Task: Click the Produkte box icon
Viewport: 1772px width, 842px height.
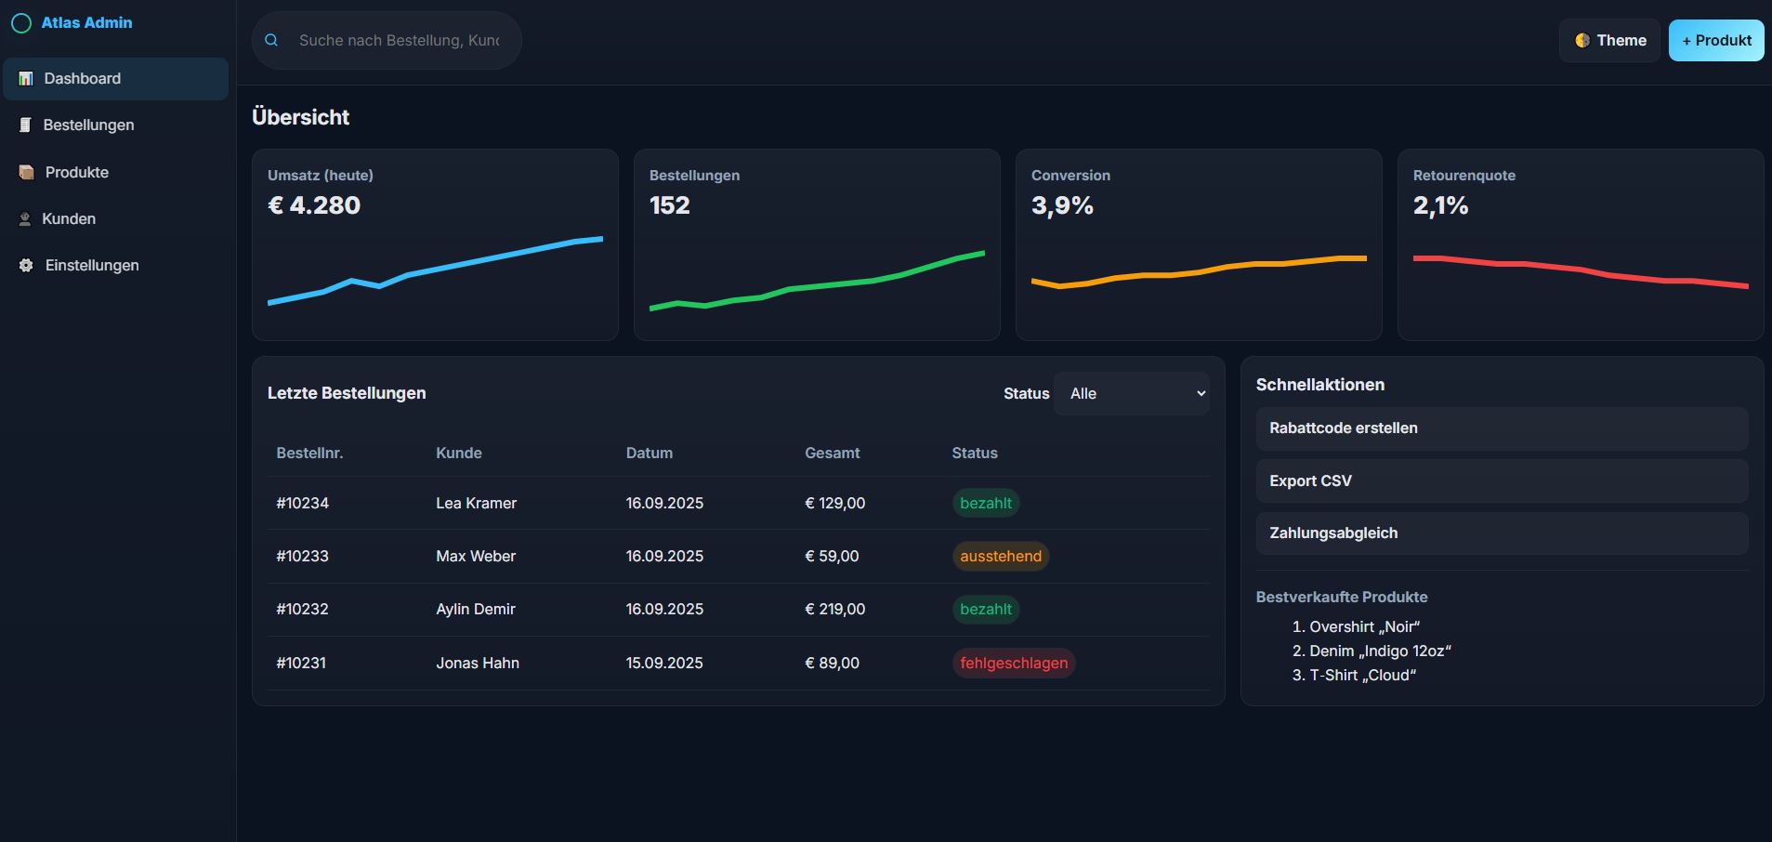Action: [x=27, y=173]
